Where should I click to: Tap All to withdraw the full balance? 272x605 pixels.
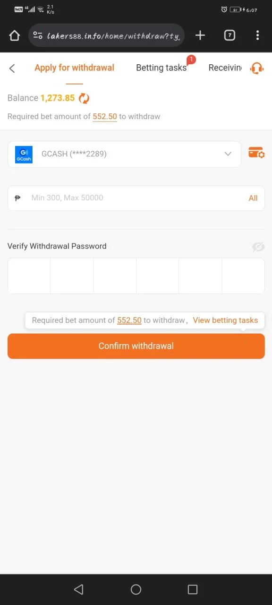[253, 198]
